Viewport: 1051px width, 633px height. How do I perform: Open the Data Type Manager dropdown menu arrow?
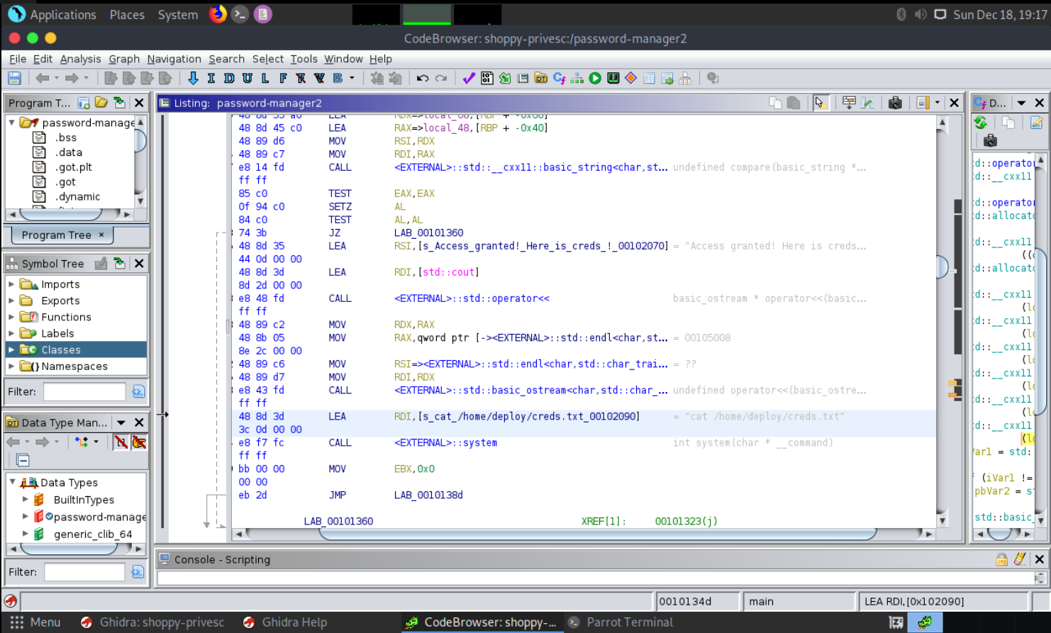tap(121, 422)
